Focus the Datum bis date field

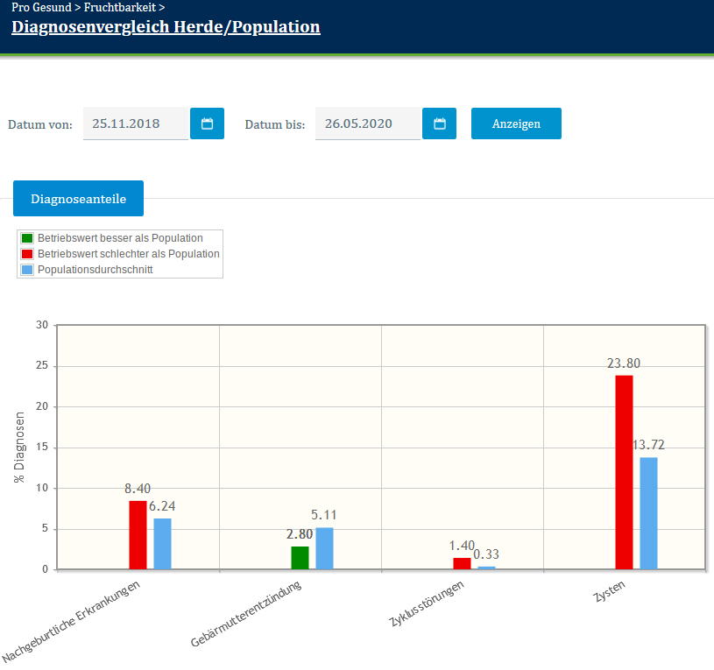pyautogui.click(x=367, y=123)
